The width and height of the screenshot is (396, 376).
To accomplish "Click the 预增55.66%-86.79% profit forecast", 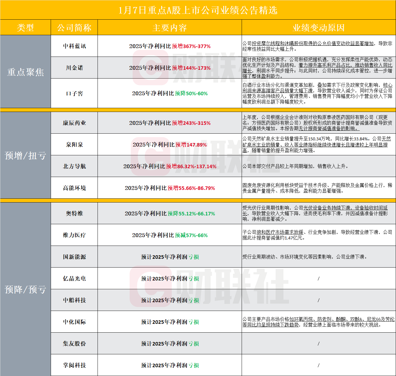I will pyautogui.click(x=191, y=188).
